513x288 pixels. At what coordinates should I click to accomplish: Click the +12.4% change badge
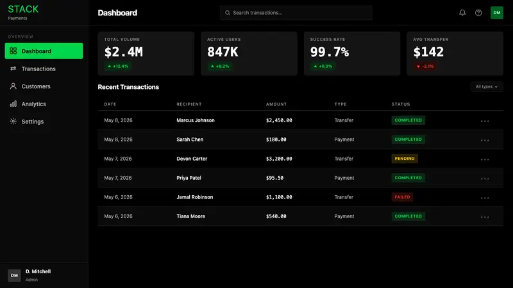pos(118,67)
